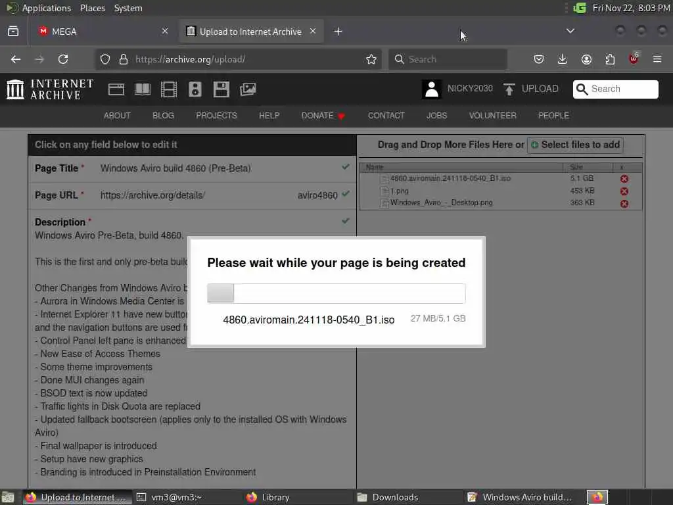Open the VOLUNTEER link
673x505 pixels.
coord(492,116)
